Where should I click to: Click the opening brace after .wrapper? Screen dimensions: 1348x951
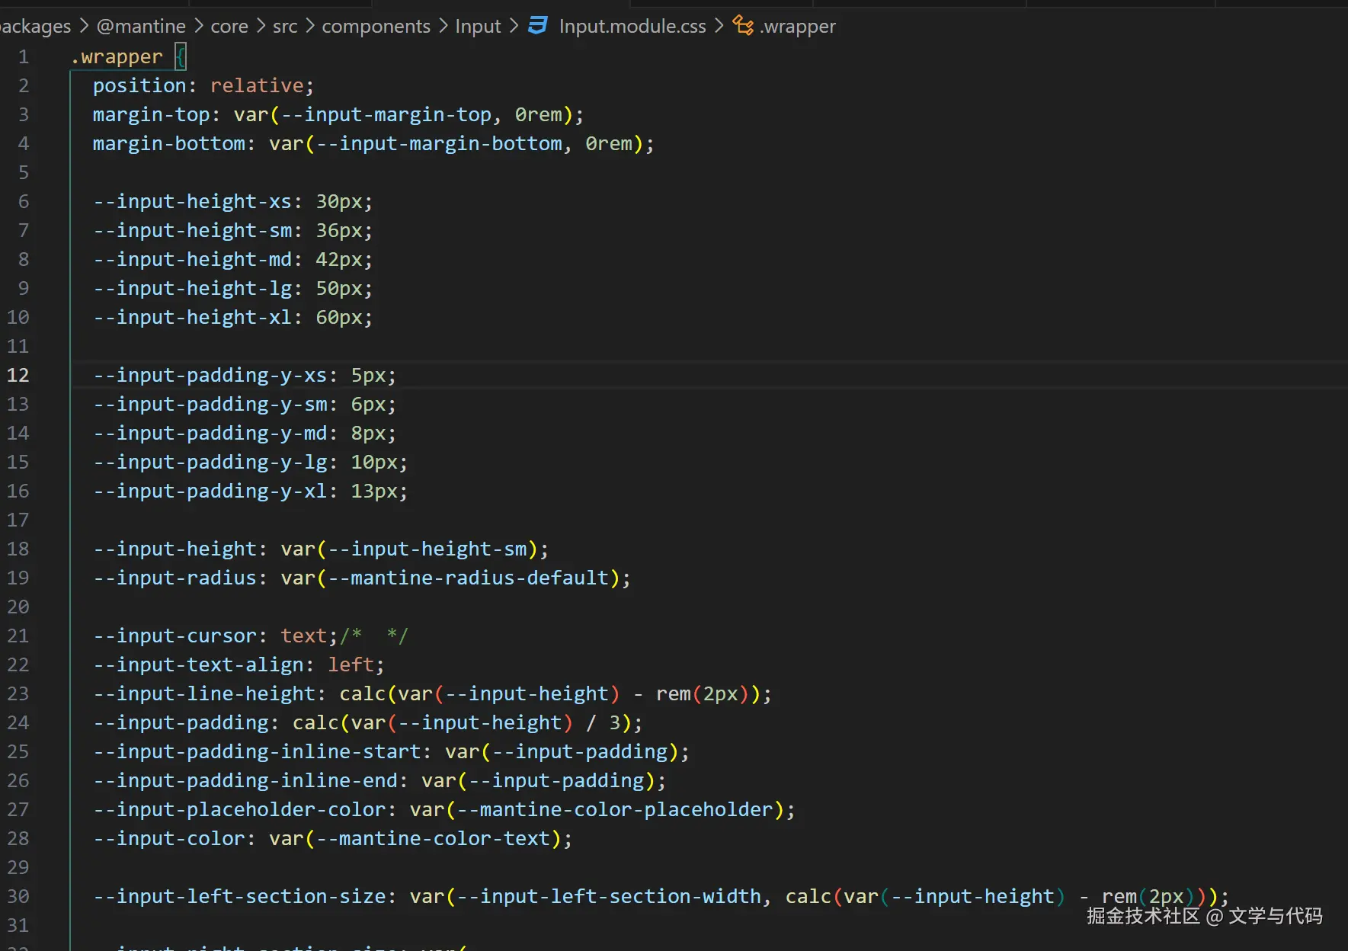(181, 56)
